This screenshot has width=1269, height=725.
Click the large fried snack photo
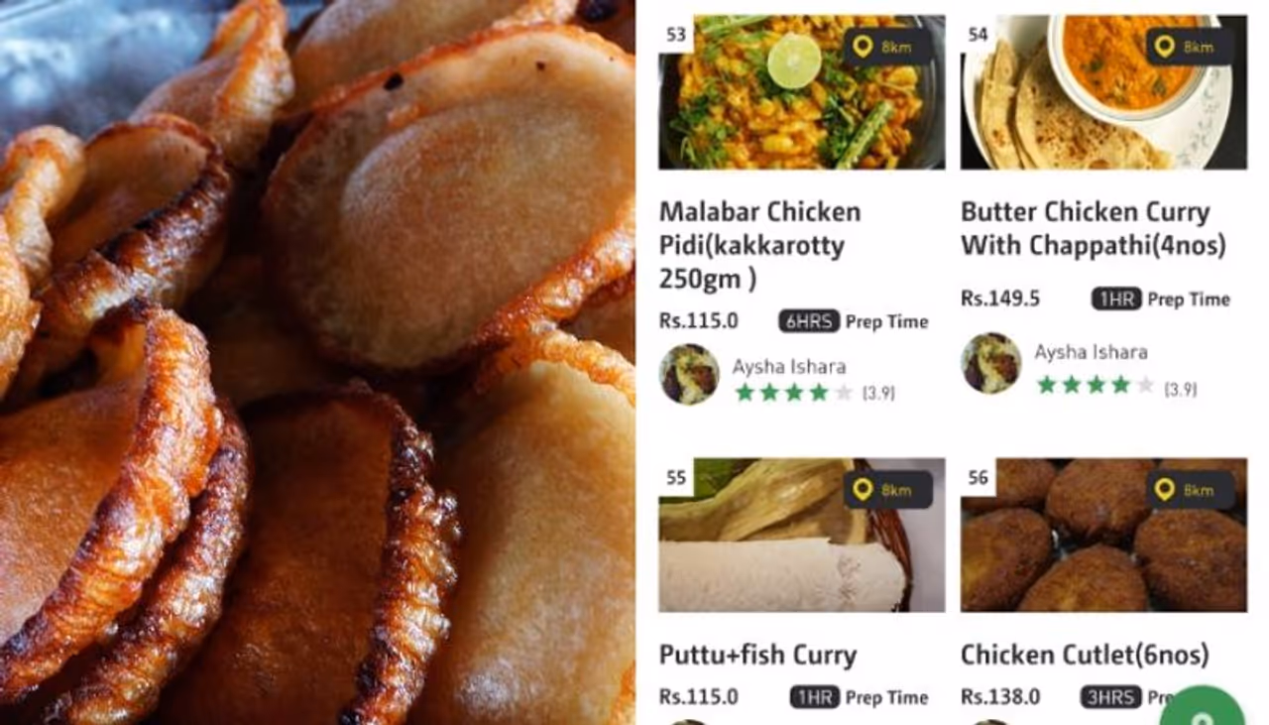pos(317,362)
